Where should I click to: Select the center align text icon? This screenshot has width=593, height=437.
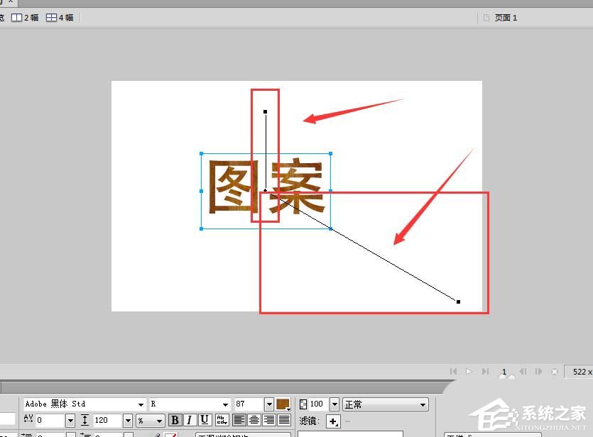click(253, 419)
